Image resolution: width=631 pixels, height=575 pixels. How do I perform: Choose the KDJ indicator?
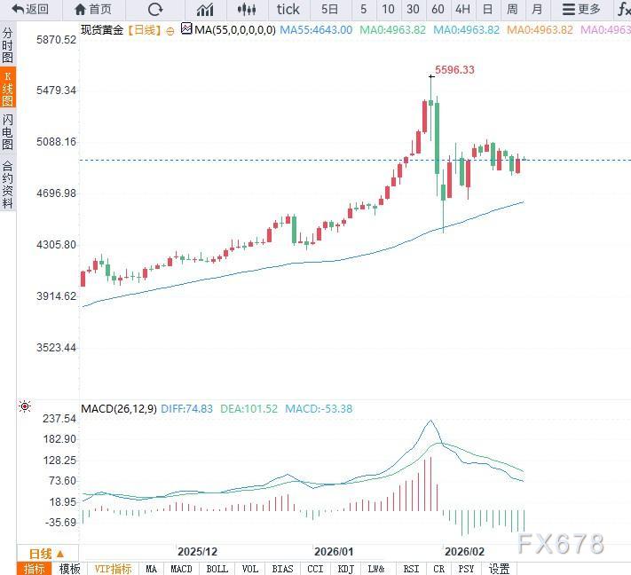(x=345, y=569)
